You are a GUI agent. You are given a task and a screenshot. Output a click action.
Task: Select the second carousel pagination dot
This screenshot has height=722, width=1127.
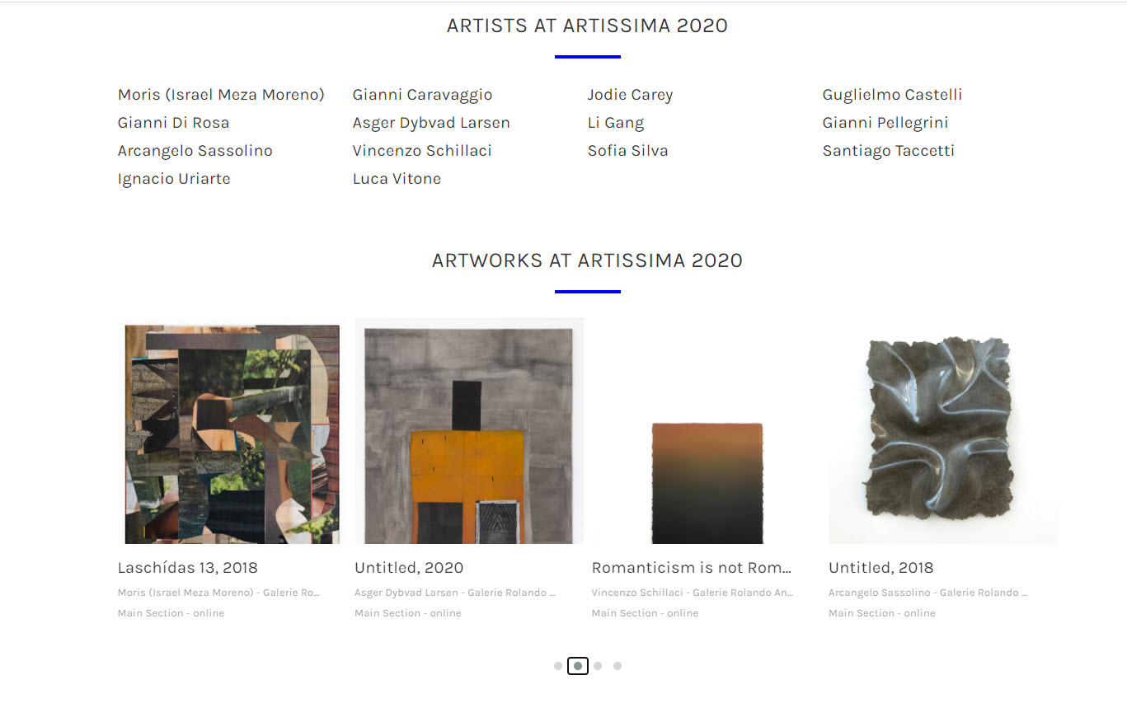(x=578, y=666)
